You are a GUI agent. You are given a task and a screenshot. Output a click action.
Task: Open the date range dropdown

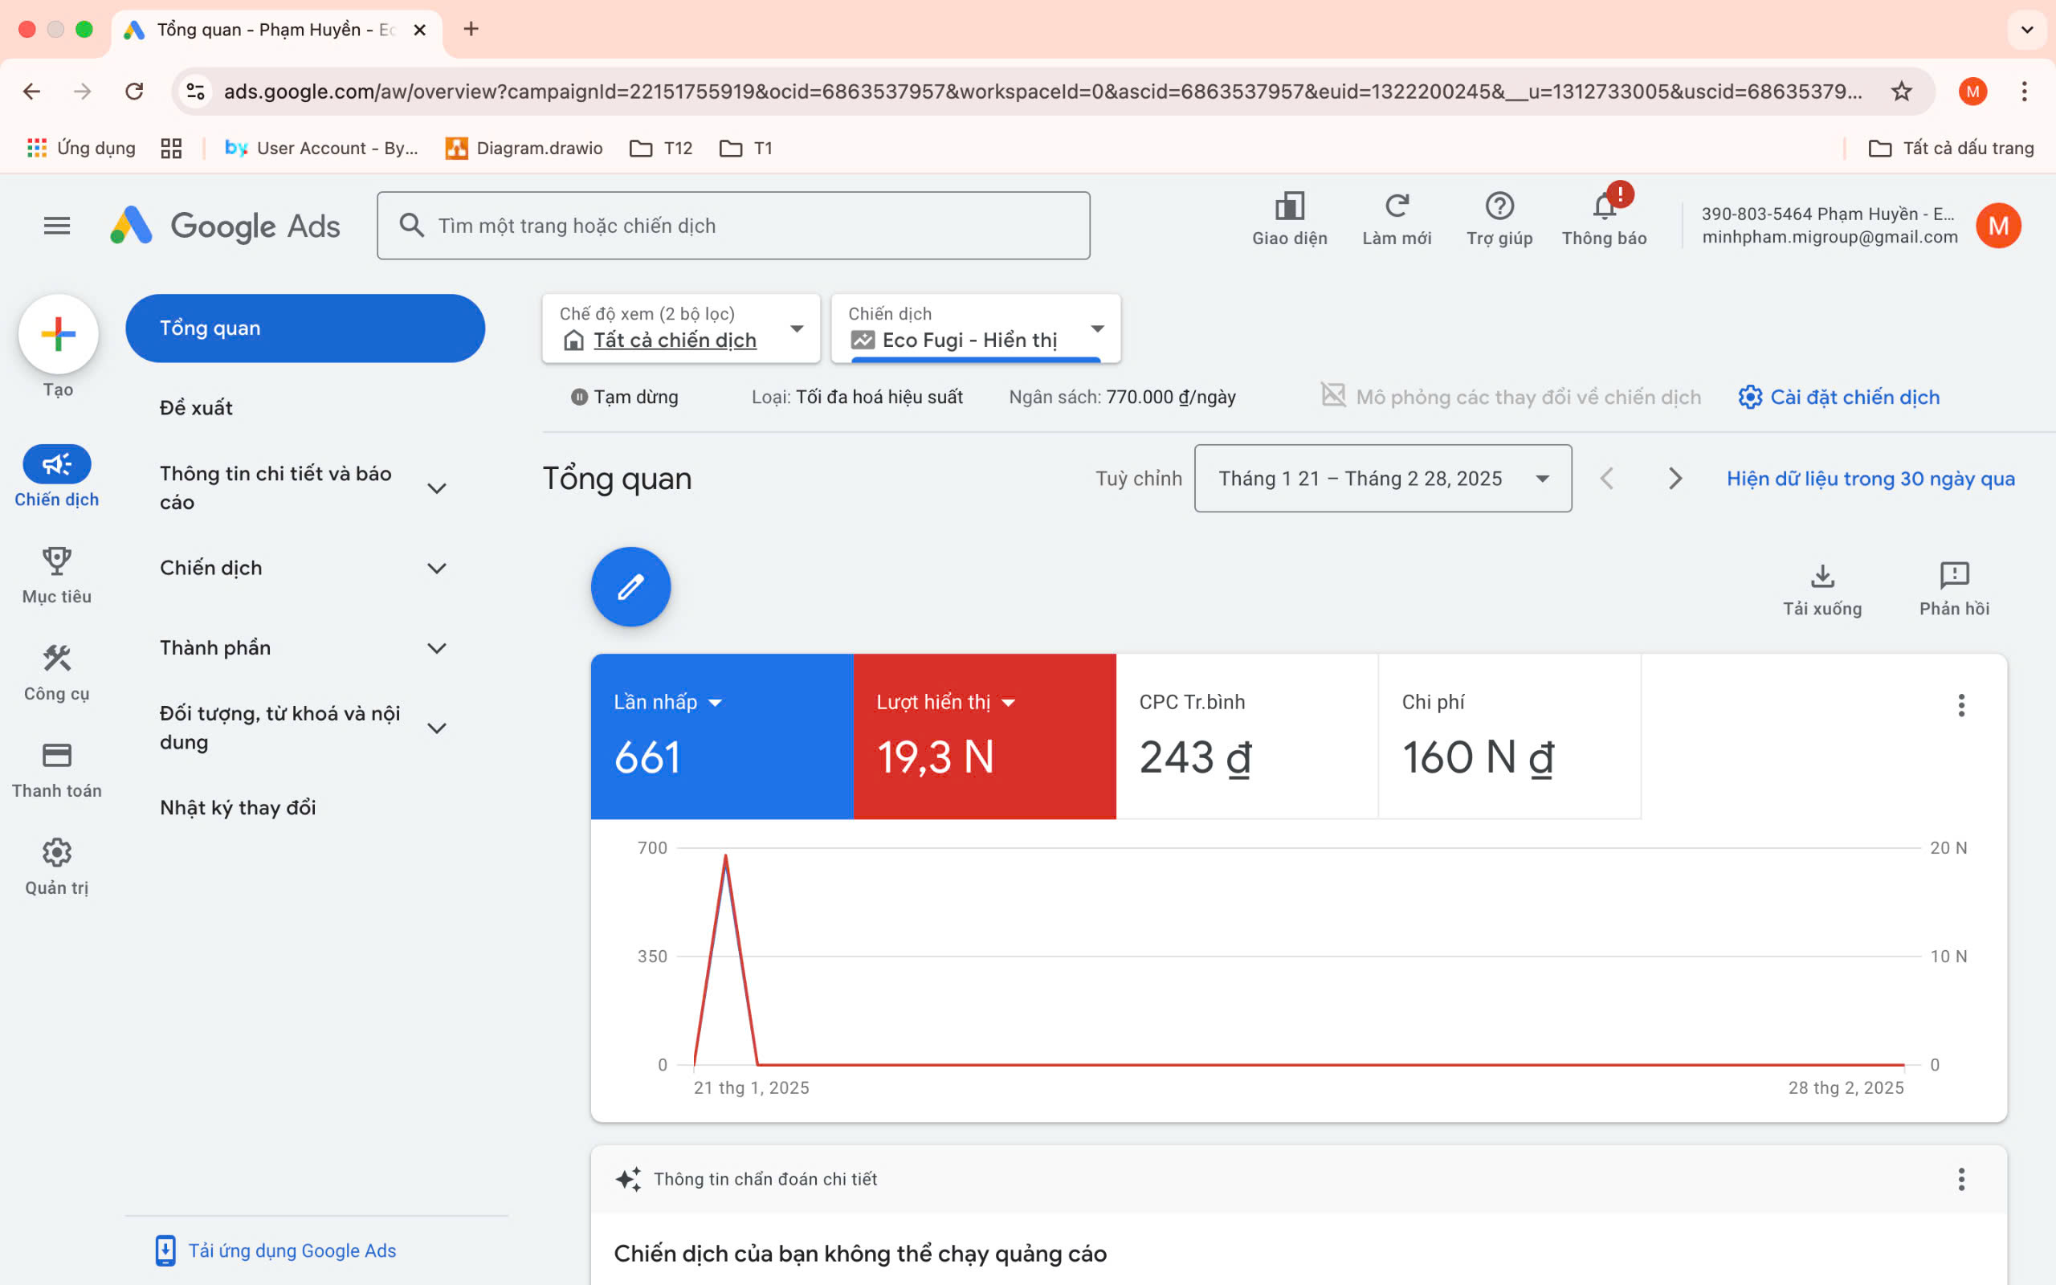click(x=1382, y=479)
